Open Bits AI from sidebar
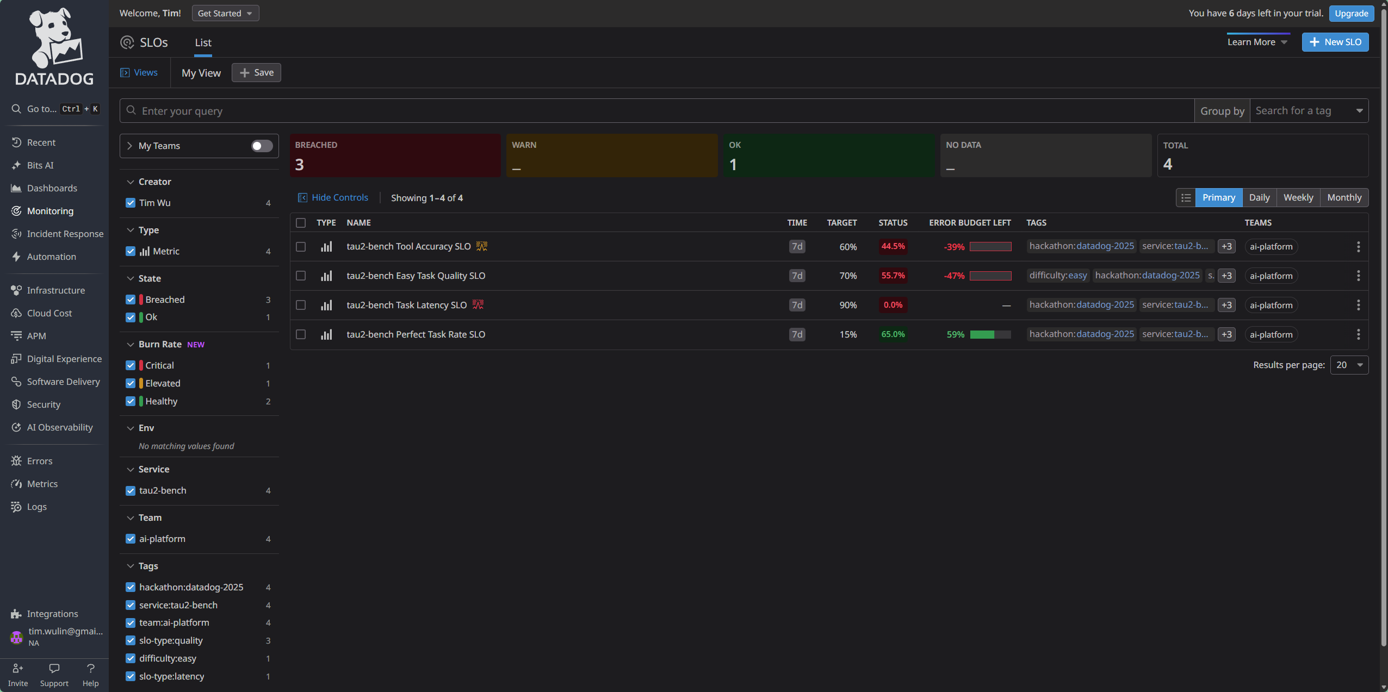 (40, 165)
